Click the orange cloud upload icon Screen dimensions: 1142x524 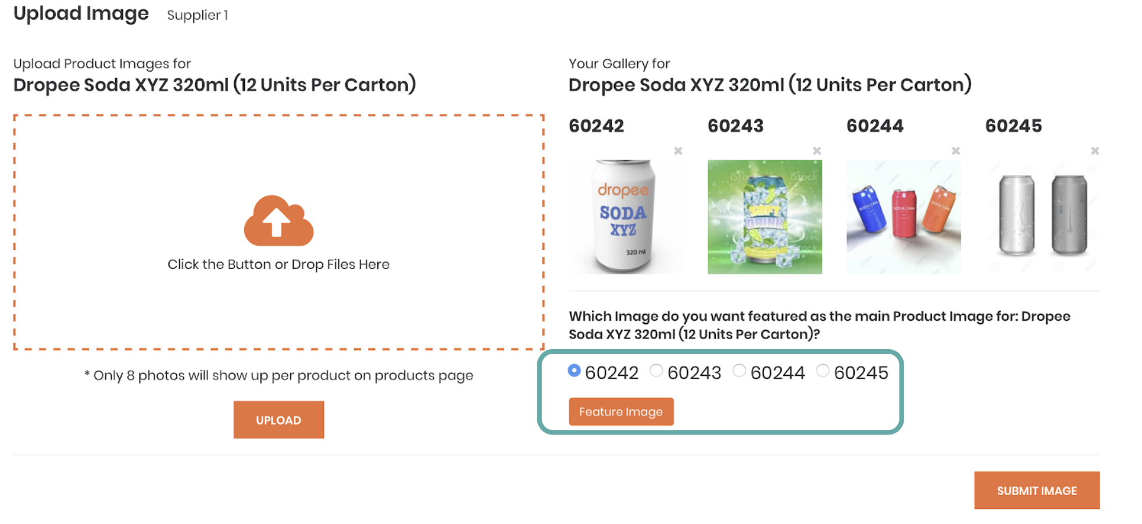(x=279, y=220)
